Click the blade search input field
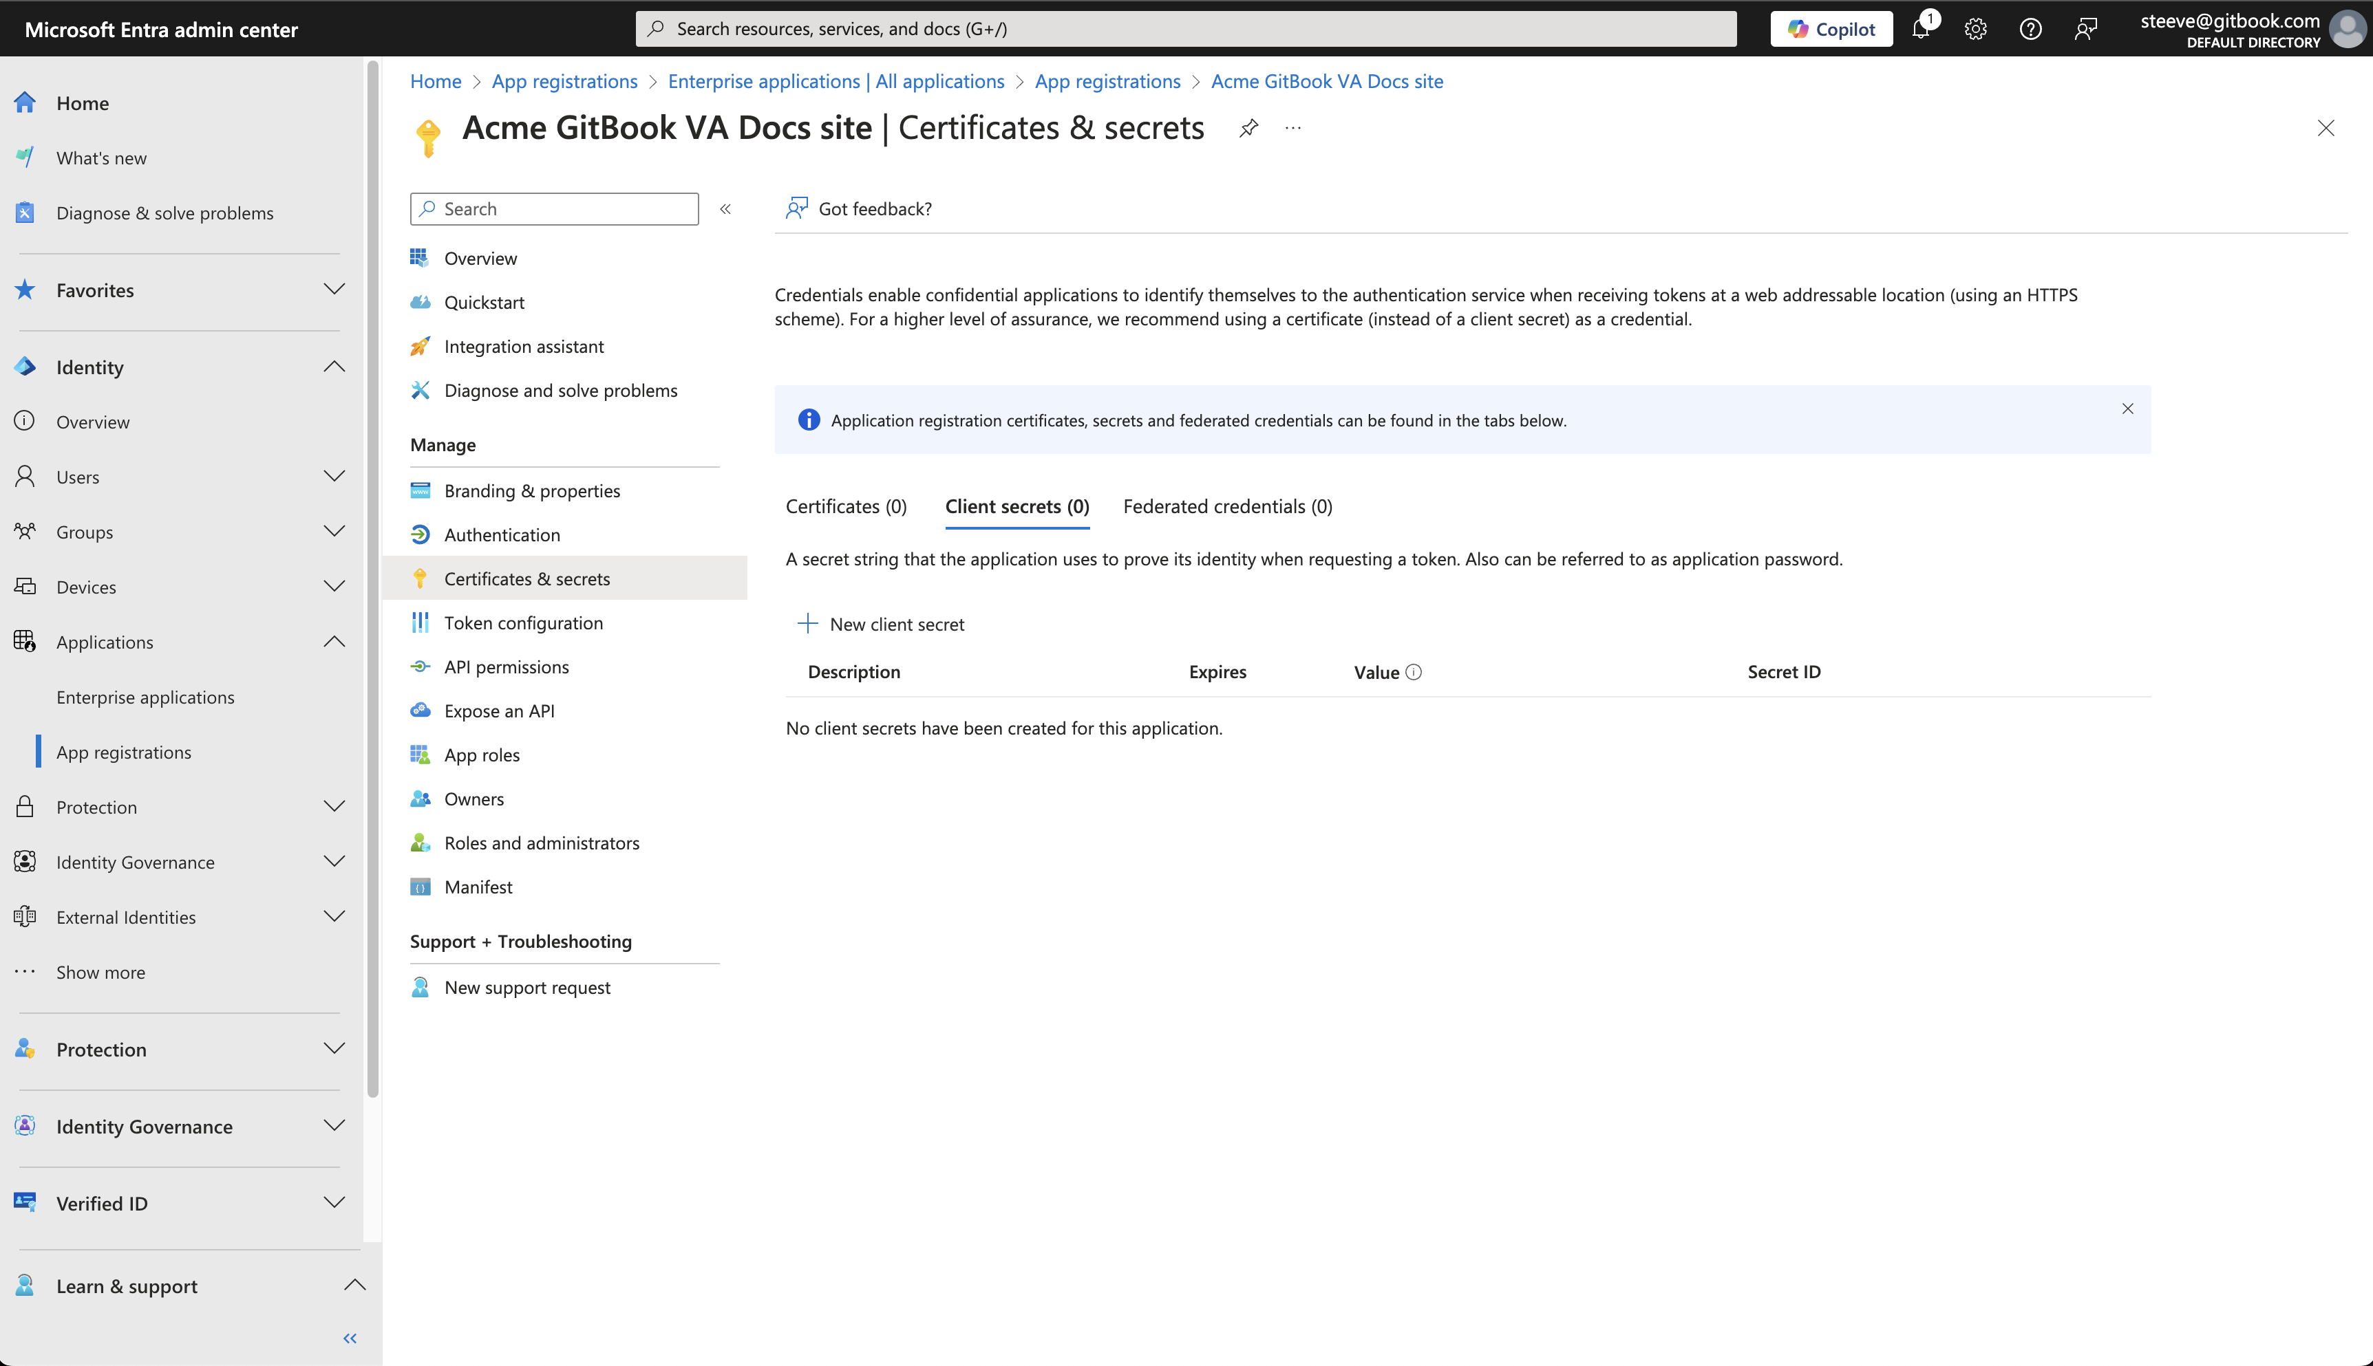The image size is (2373, 1366). click(554, 208)
